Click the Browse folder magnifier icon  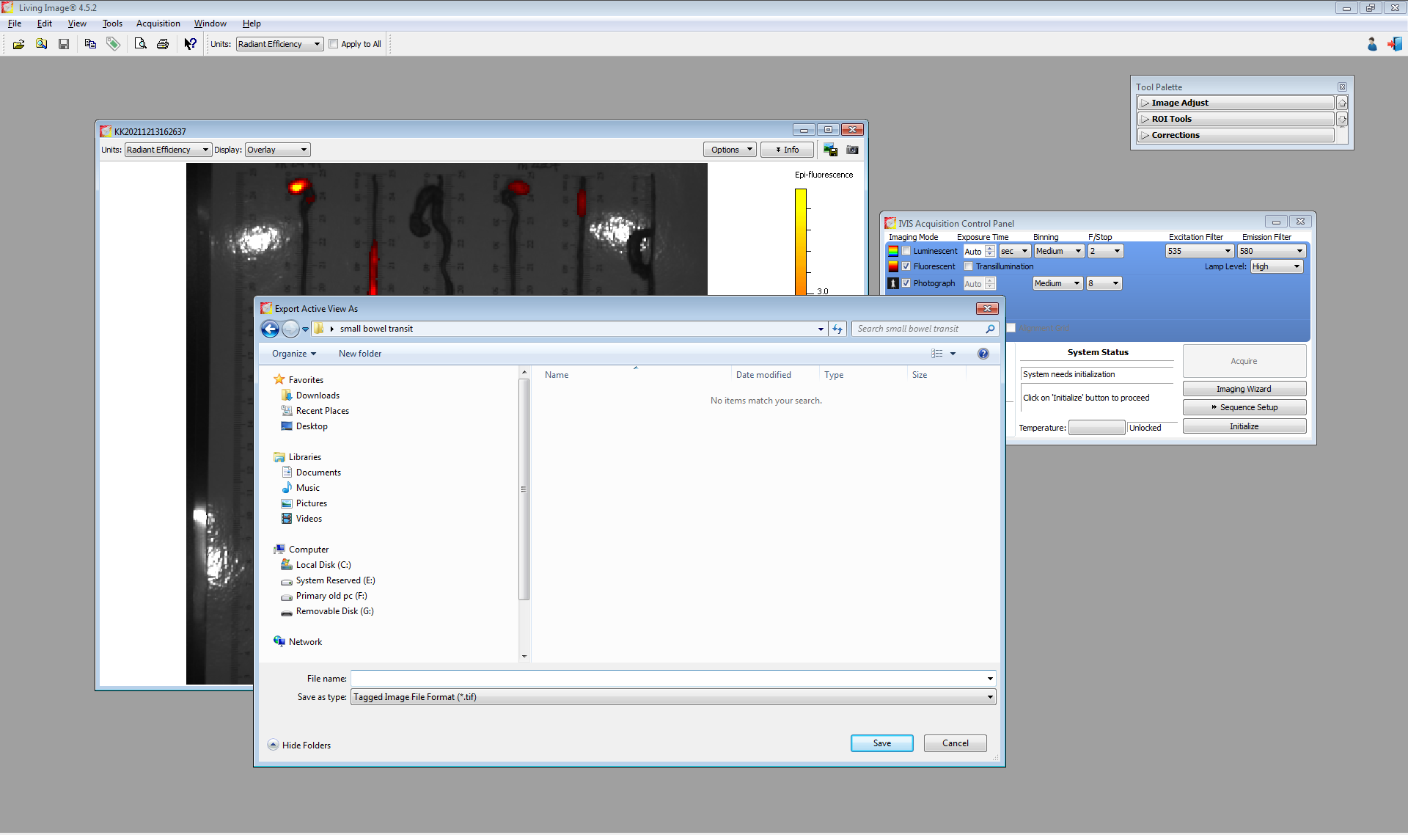click(x=42, y=44)
